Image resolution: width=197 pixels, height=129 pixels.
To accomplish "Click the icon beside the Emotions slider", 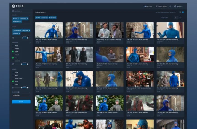I will 13,64.
